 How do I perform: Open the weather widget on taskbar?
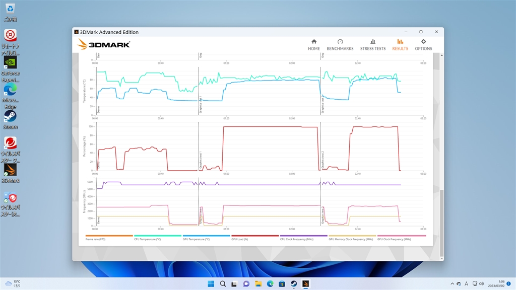(x=13, y=283)
